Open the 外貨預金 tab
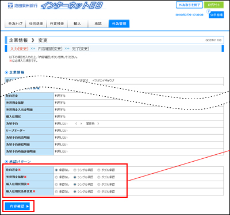Image resolution: width=230 pixels, height=215 pixels. coord(57,24)
